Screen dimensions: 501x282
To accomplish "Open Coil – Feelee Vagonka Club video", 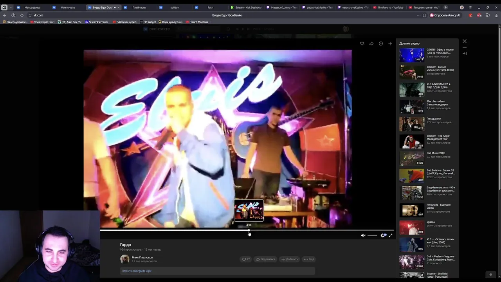I will click(x=427, y=262).
